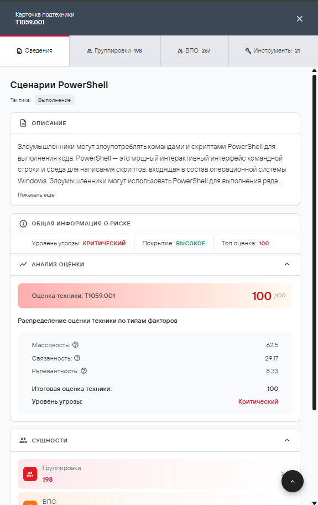The height and width of the screenshot is (505, 318).
Task: Open the Сведения tab
Action: (35, 50)
